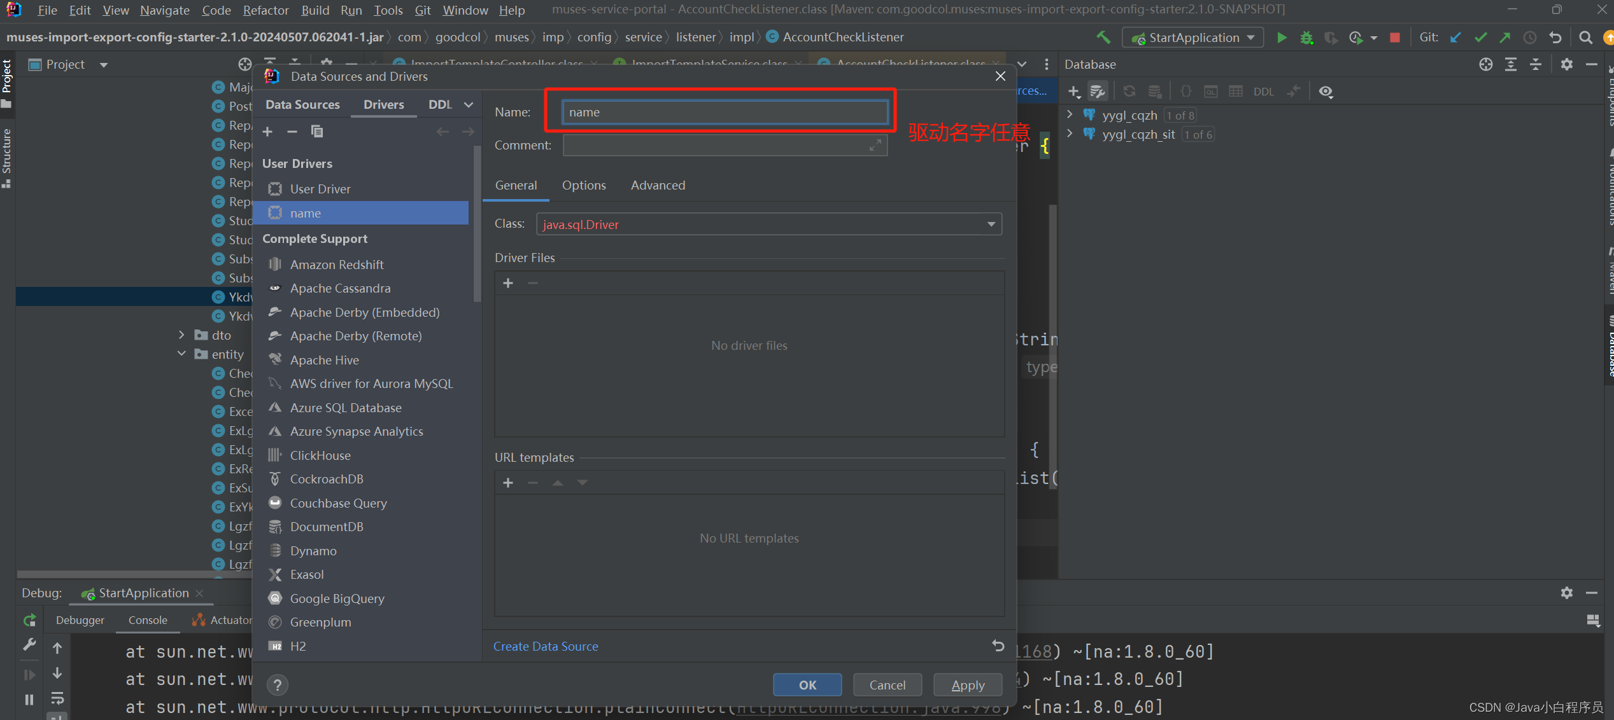
Task: Click the Database refresh icon
Action: (1129, 92)
